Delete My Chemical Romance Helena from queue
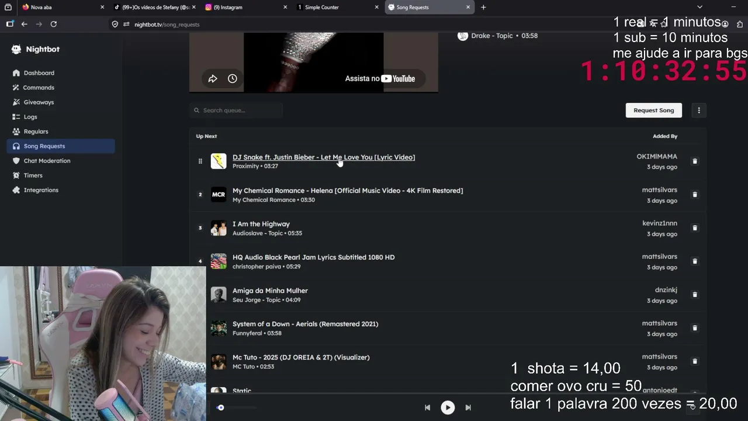748x421 pixels. tap(695, 195)
